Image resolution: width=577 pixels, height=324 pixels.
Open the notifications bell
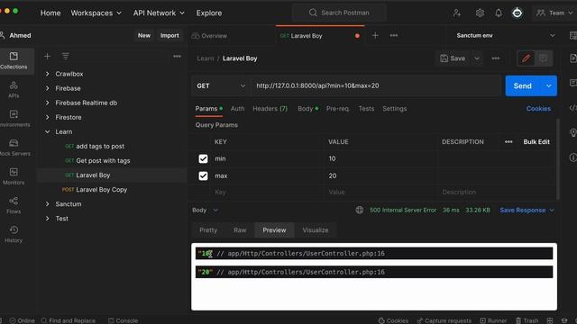pos(499,13)
